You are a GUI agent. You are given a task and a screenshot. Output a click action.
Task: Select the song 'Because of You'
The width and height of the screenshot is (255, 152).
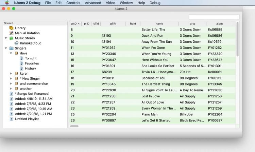pos(153,78)
